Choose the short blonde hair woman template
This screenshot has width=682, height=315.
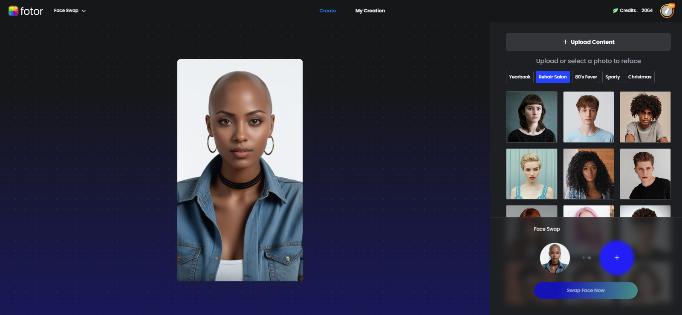532,174
